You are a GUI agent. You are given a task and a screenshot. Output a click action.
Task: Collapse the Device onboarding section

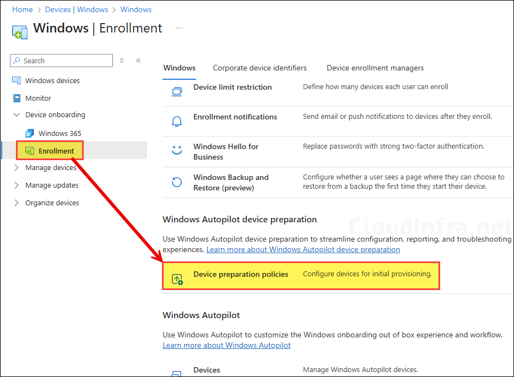[16, 115]
